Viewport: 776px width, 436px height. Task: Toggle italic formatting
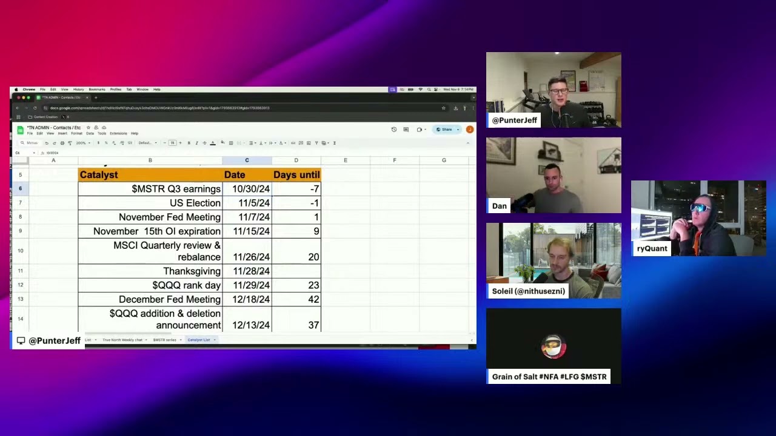coord(196,143)
